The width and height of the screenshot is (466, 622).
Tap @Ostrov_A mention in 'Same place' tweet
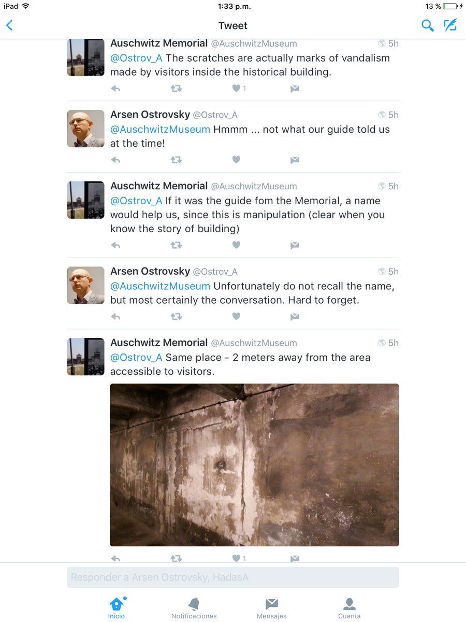pos(136,357)
